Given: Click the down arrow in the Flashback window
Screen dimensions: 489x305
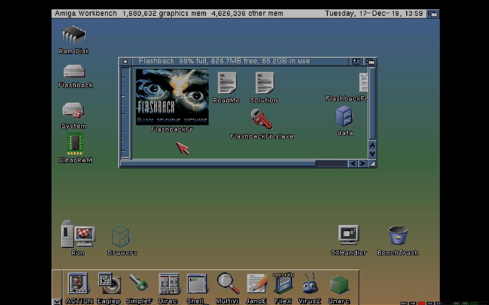Looking at the screenshot, I should tap(372, 154).
